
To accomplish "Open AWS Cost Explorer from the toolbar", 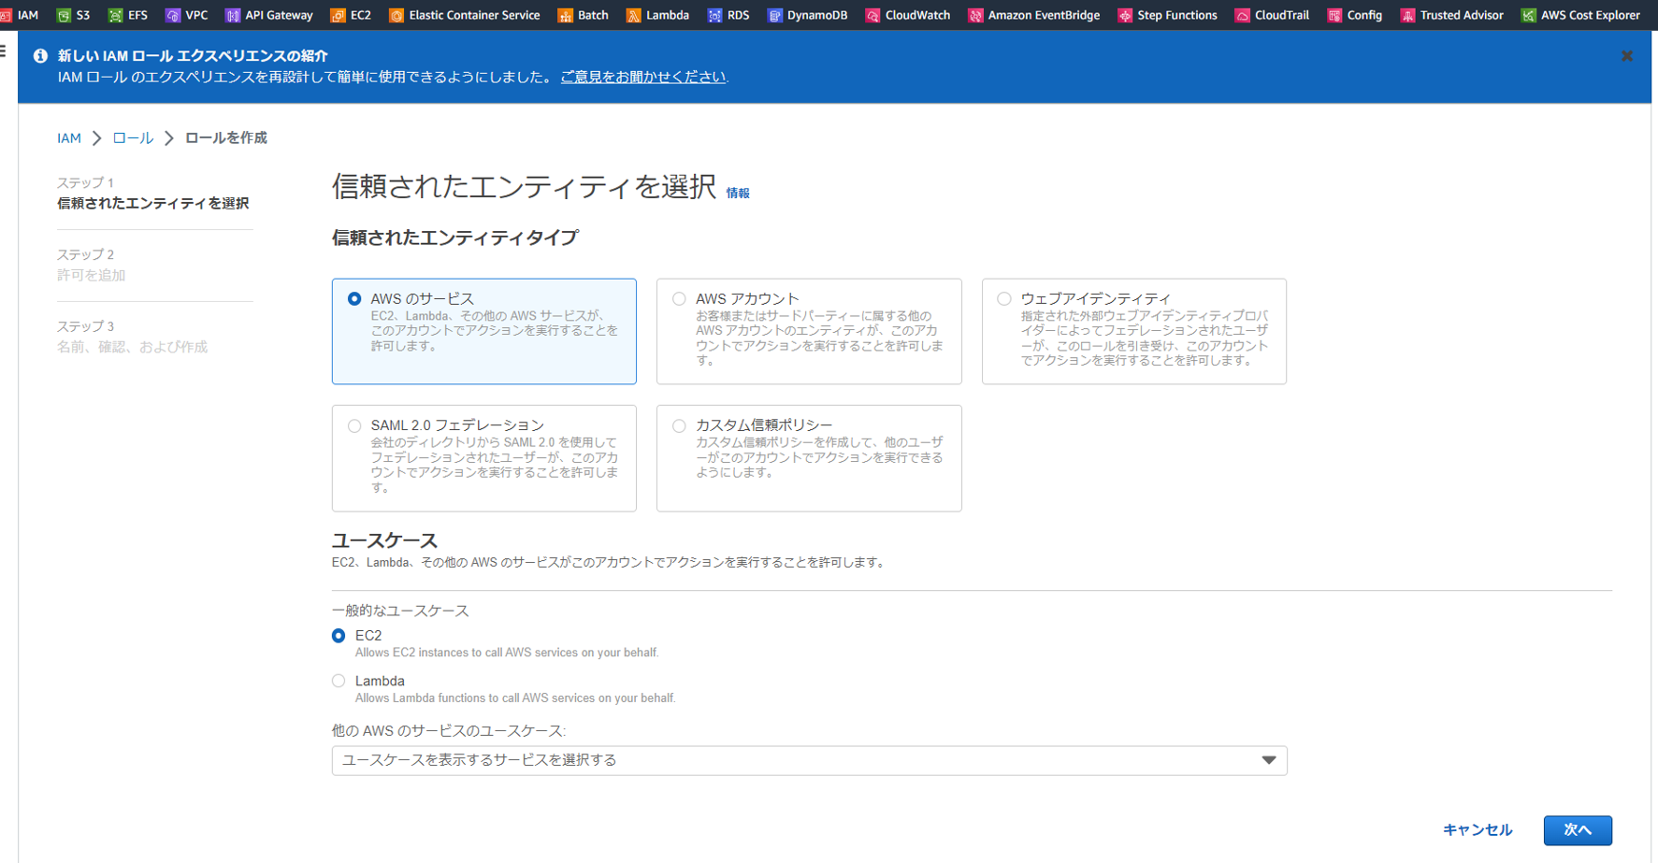I will 1579,14.
